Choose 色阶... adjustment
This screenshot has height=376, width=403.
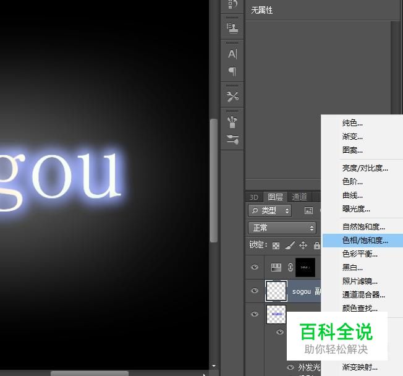tap(352, 182)
